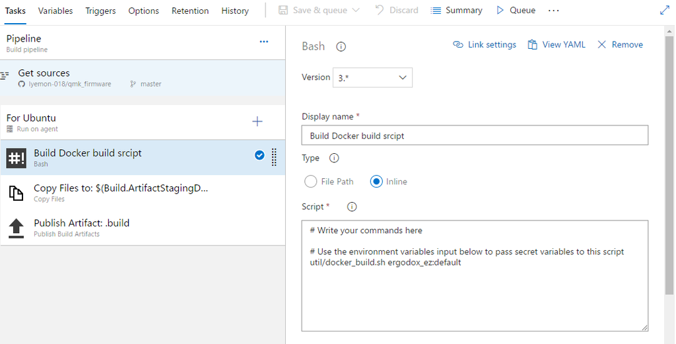
Task: Select the For Ubuntu agent job
Action: pos(143,122)
